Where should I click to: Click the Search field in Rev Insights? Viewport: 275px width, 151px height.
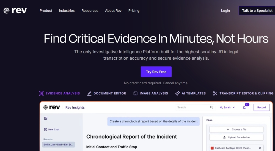195,107
